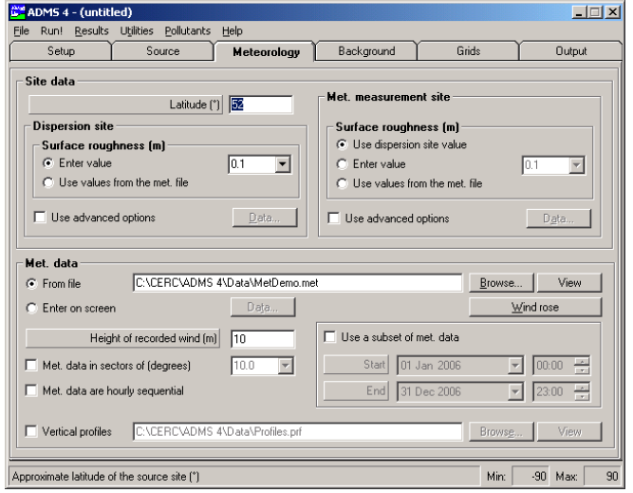The height and width of the screenshot is (493, 633).
Task: Enable dispersion site Use advanced options checkbox
Action: coord(40,218)
